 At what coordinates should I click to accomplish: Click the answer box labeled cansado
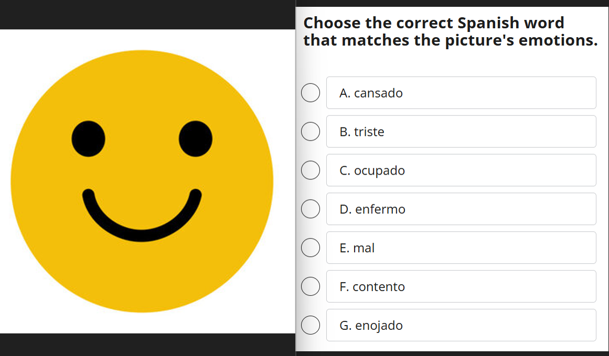pyautogui.click(x=461, y=93)
